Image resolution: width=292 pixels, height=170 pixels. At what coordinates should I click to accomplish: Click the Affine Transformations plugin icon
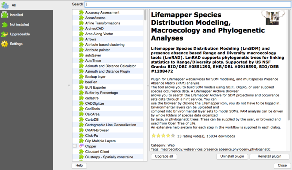81,23
